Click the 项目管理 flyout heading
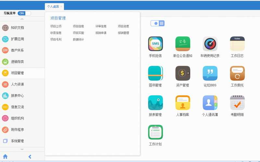This screenshot has width=260, height=162. tap(58, 18)
